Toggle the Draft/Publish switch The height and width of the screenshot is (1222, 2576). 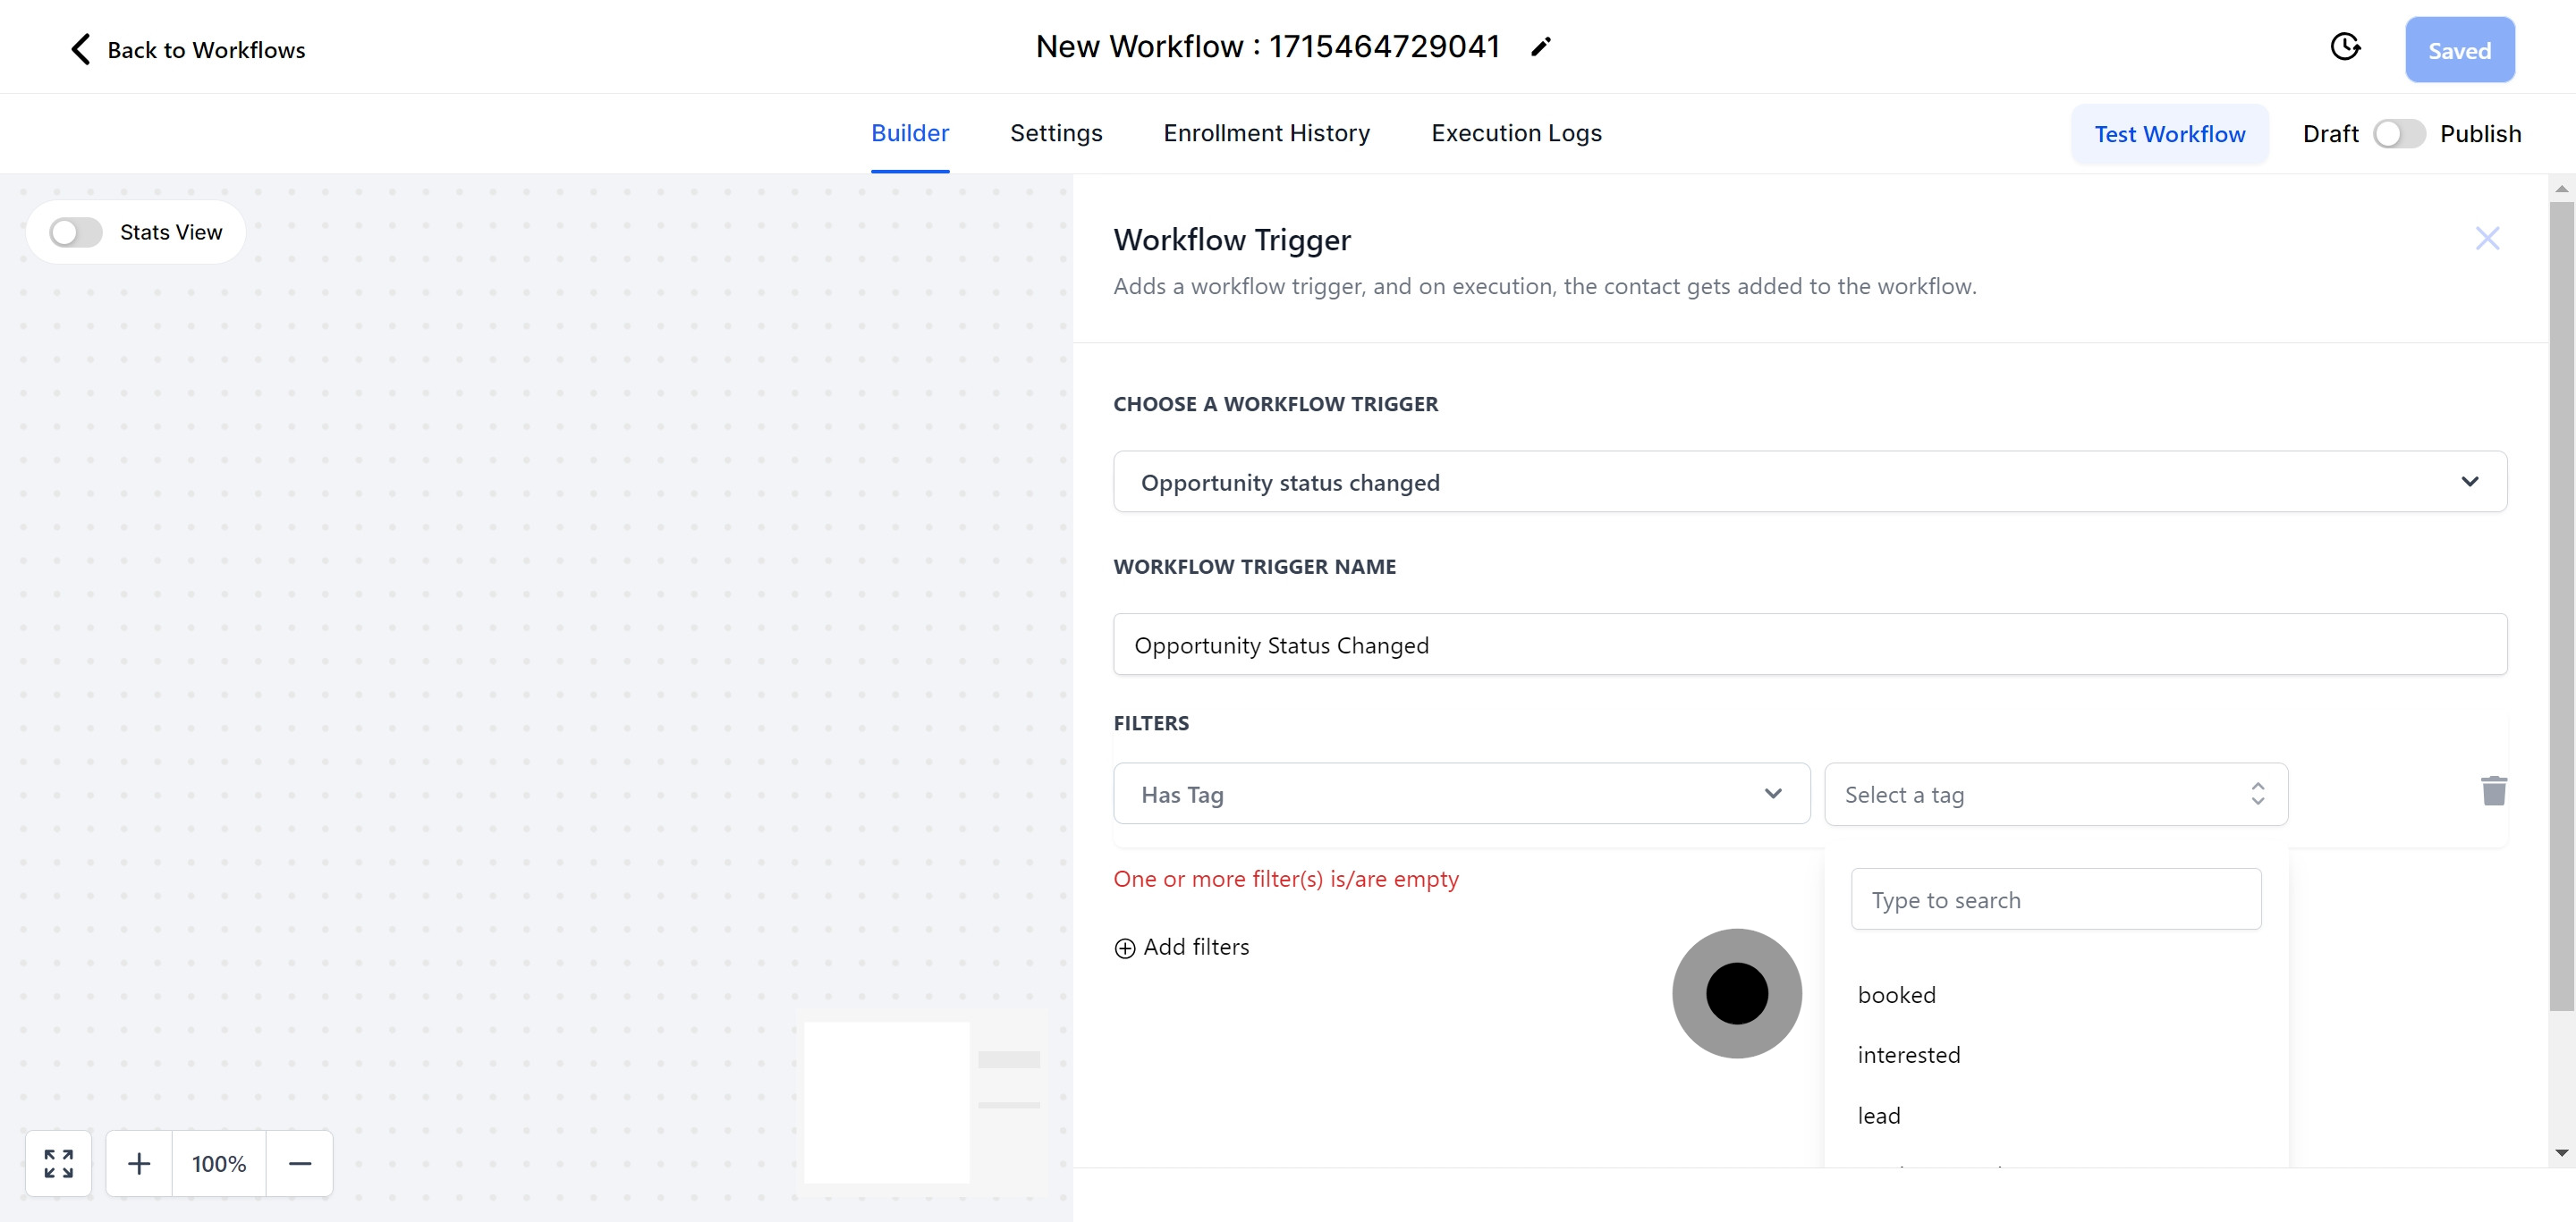point(2398,134)
